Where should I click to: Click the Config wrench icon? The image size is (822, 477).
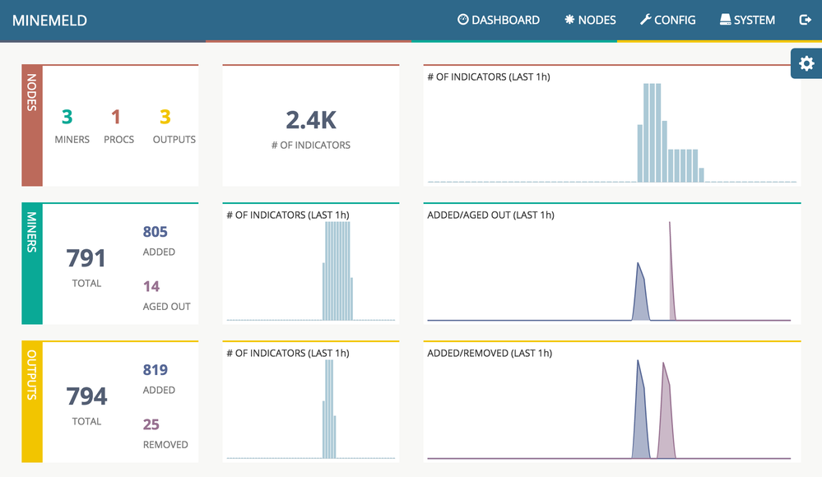click(x=645, y=20)
